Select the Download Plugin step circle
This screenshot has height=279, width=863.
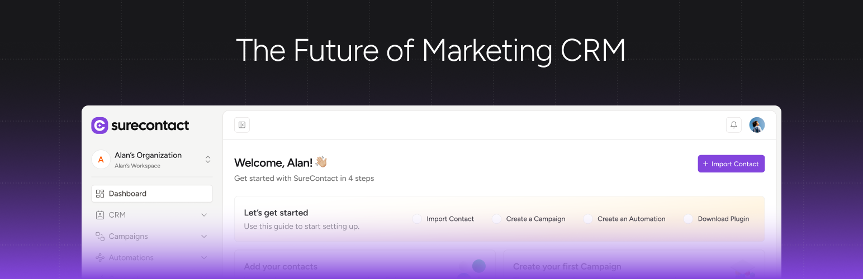(x=688, y=219)
